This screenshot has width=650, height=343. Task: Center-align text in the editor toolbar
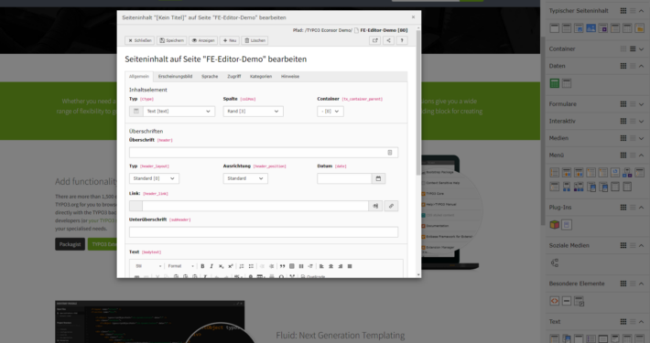click(x=330, y=266)
